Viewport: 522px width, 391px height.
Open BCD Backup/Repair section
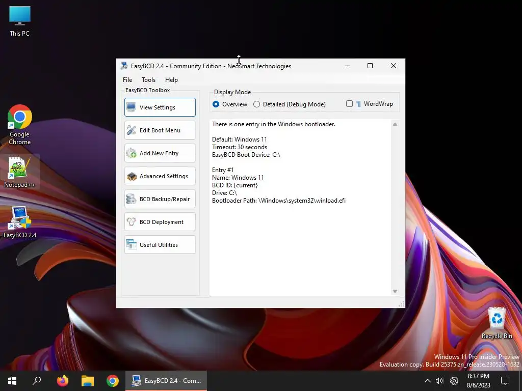(x=160, y=199)
